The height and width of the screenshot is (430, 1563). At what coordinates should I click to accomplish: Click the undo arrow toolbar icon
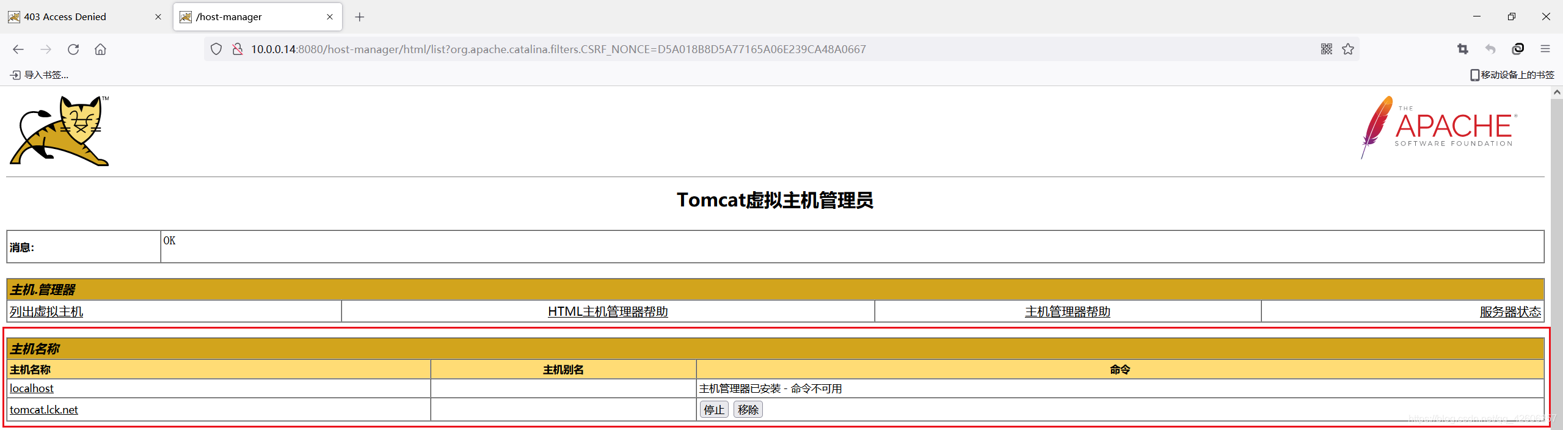point(1490,49)
